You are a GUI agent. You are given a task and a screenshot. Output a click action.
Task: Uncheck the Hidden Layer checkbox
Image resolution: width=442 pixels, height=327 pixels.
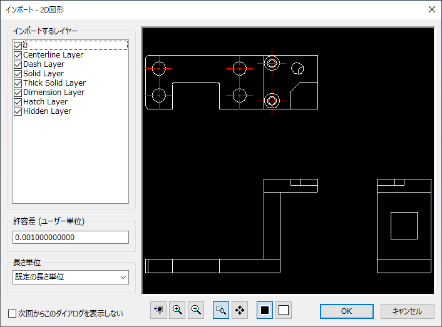click(x=18, y=111)
